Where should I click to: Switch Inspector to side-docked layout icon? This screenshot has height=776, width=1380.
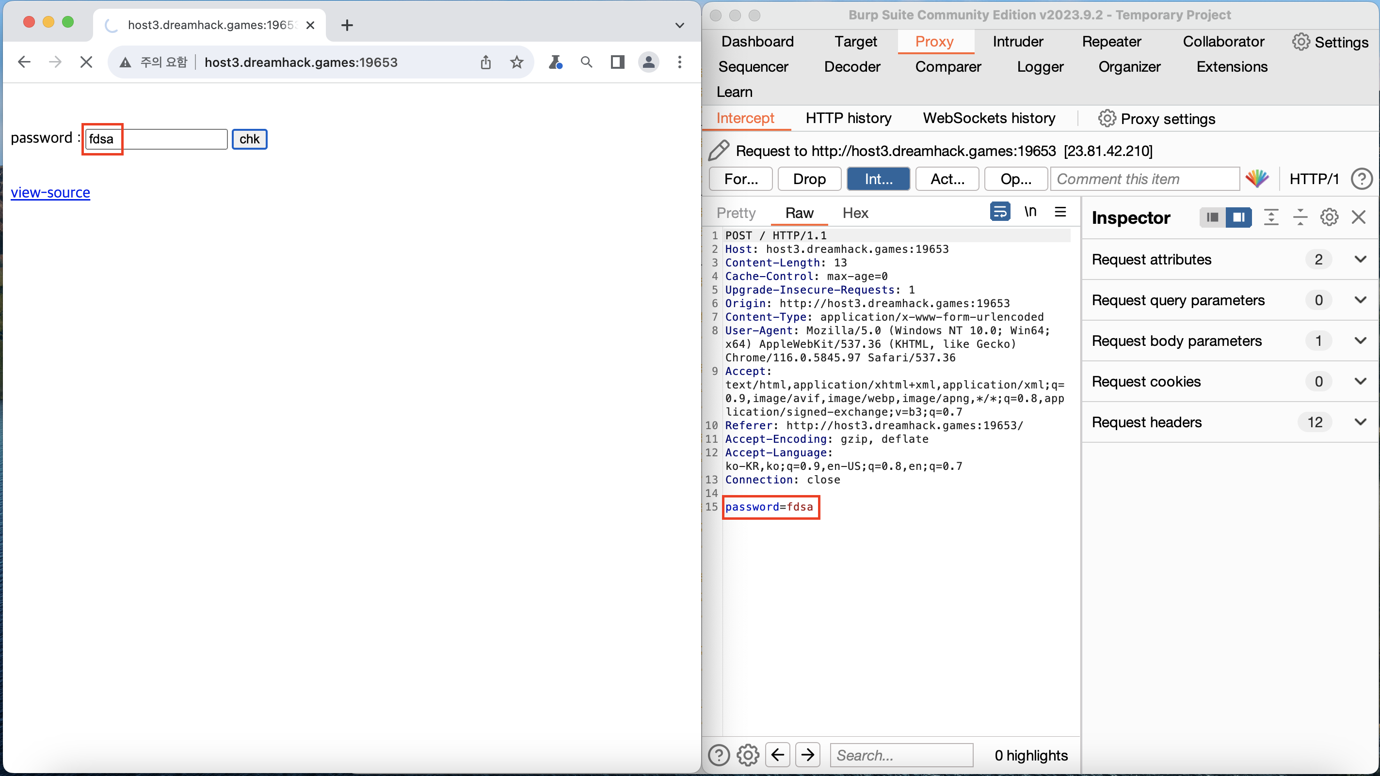tap(1238, 217)
